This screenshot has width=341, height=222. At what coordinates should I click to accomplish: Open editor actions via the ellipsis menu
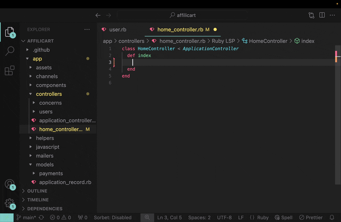[332, 15]
